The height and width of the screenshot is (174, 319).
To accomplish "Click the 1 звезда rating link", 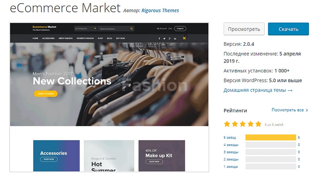I will (230, 167).
